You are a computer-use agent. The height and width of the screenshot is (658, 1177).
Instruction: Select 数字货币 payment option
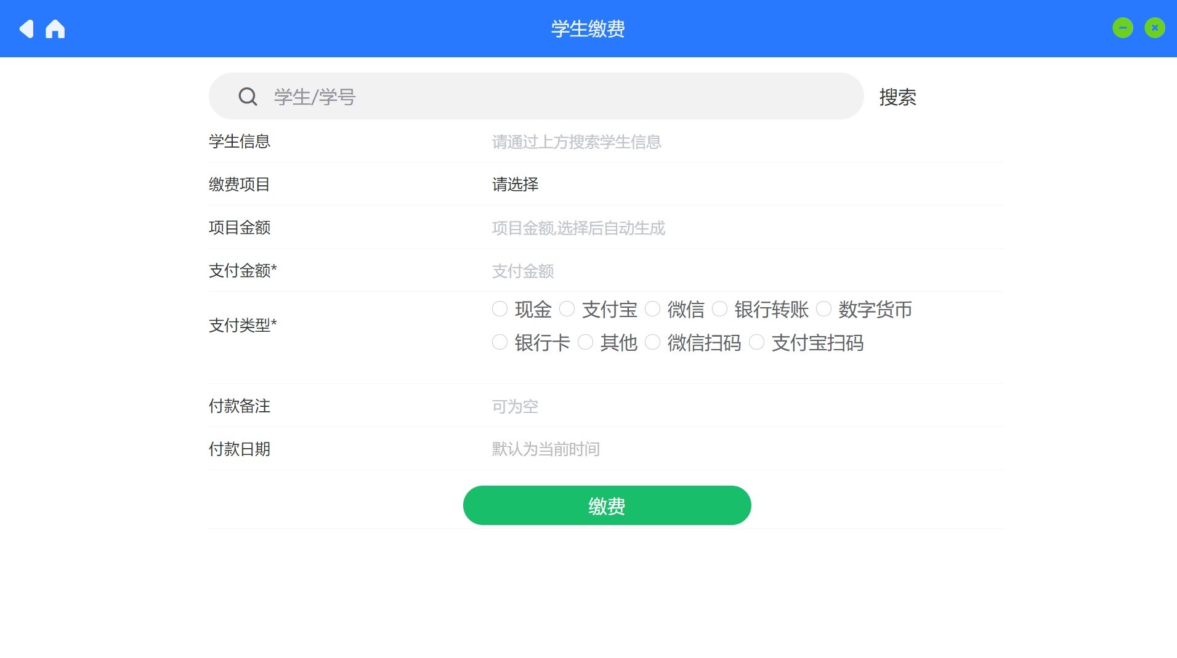823,309
